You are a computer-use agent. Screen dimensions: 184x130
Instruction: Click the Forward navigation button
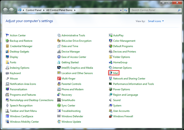[x=11, y=10]
